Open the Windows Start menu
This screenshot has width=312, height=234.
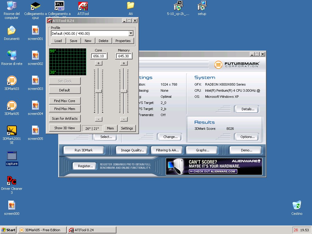coord(8,230)
